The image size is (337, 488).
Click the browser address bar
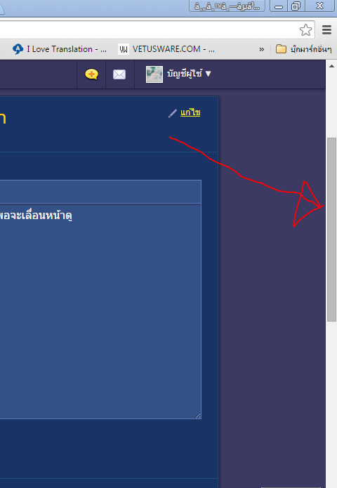150,30
